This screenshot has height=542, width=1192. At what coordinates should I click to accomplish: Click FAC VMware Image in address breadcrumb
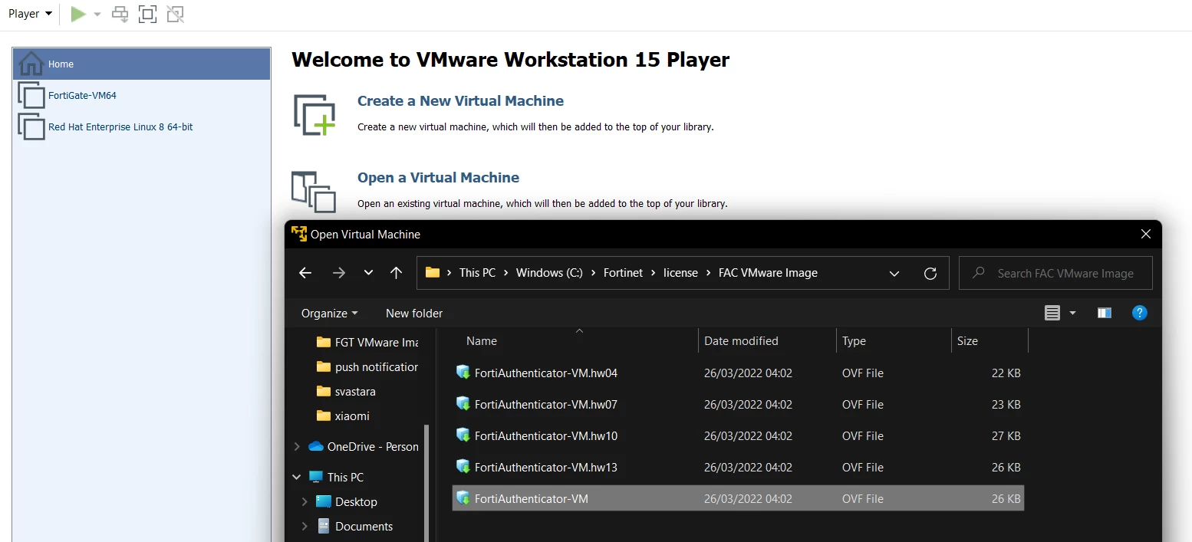point(768,273)
